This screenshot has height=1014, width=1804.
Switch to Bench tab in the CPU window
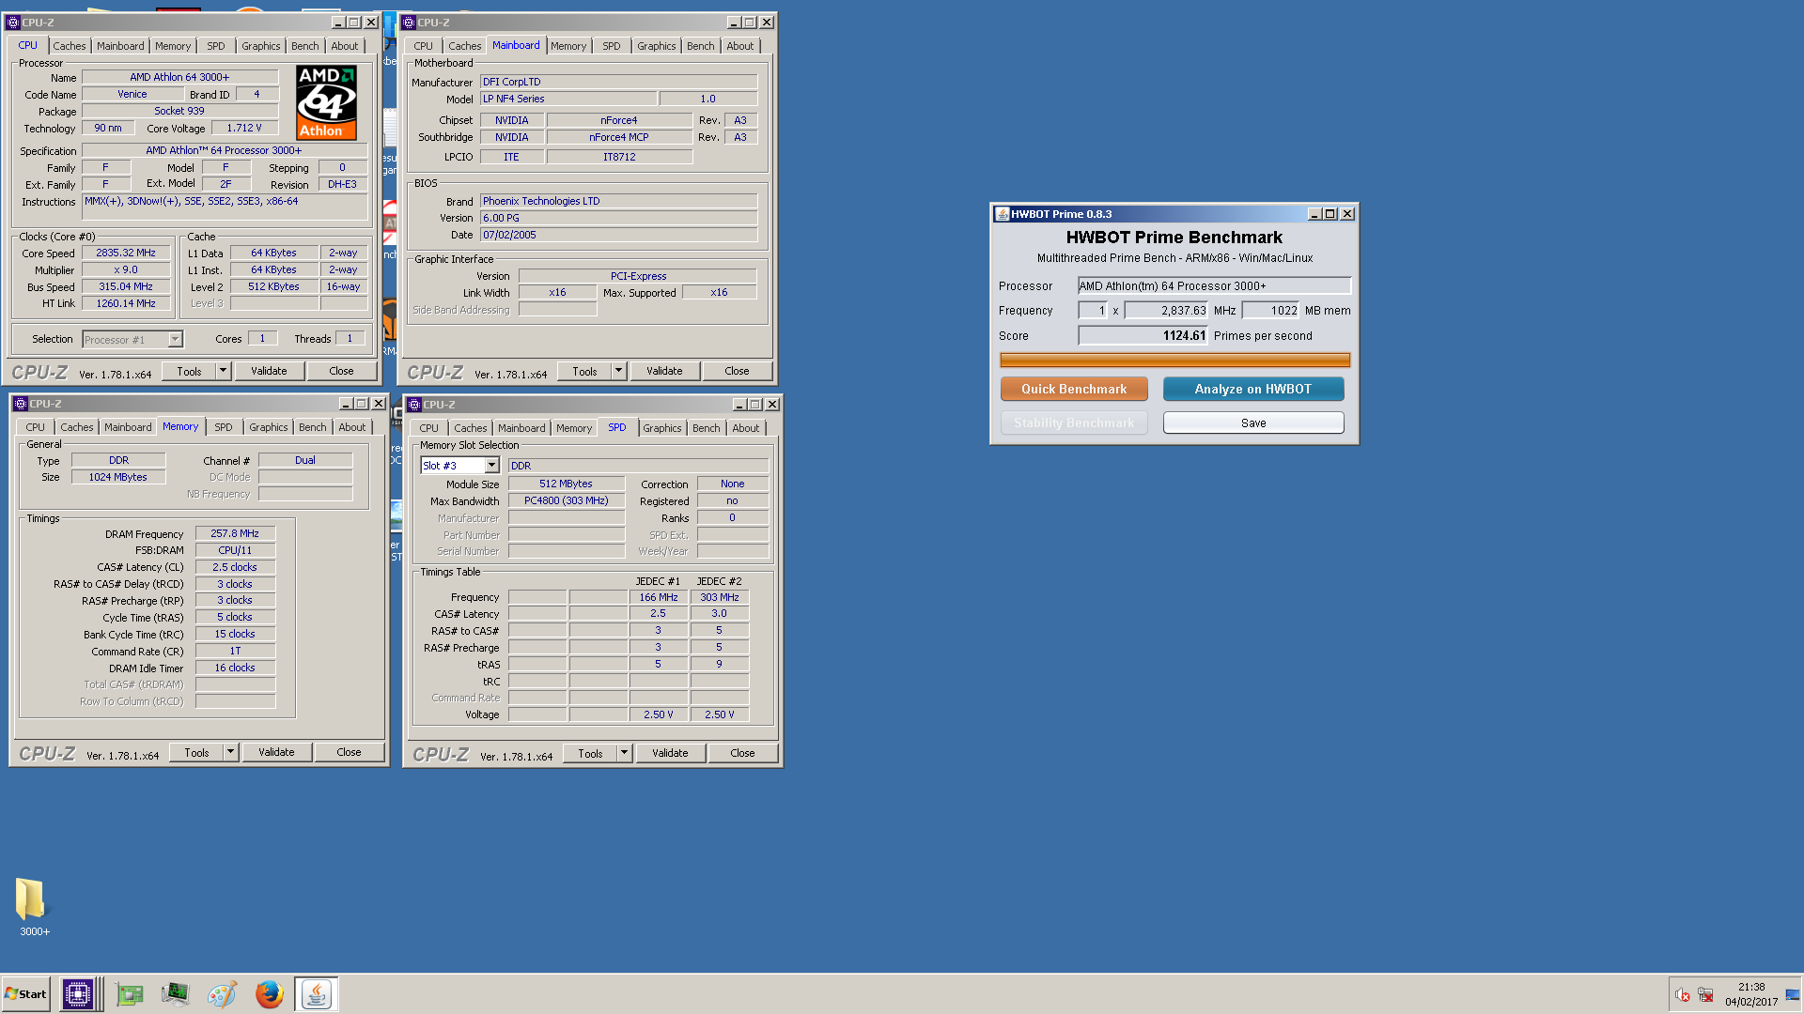tap(304, 46)
